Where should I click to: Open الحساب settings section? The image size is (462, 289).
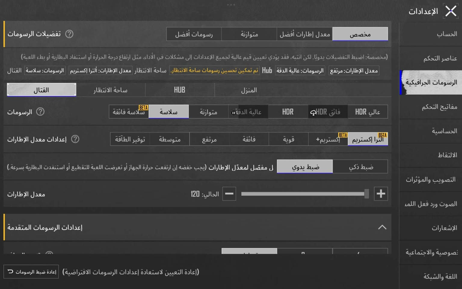click(431, 34)
